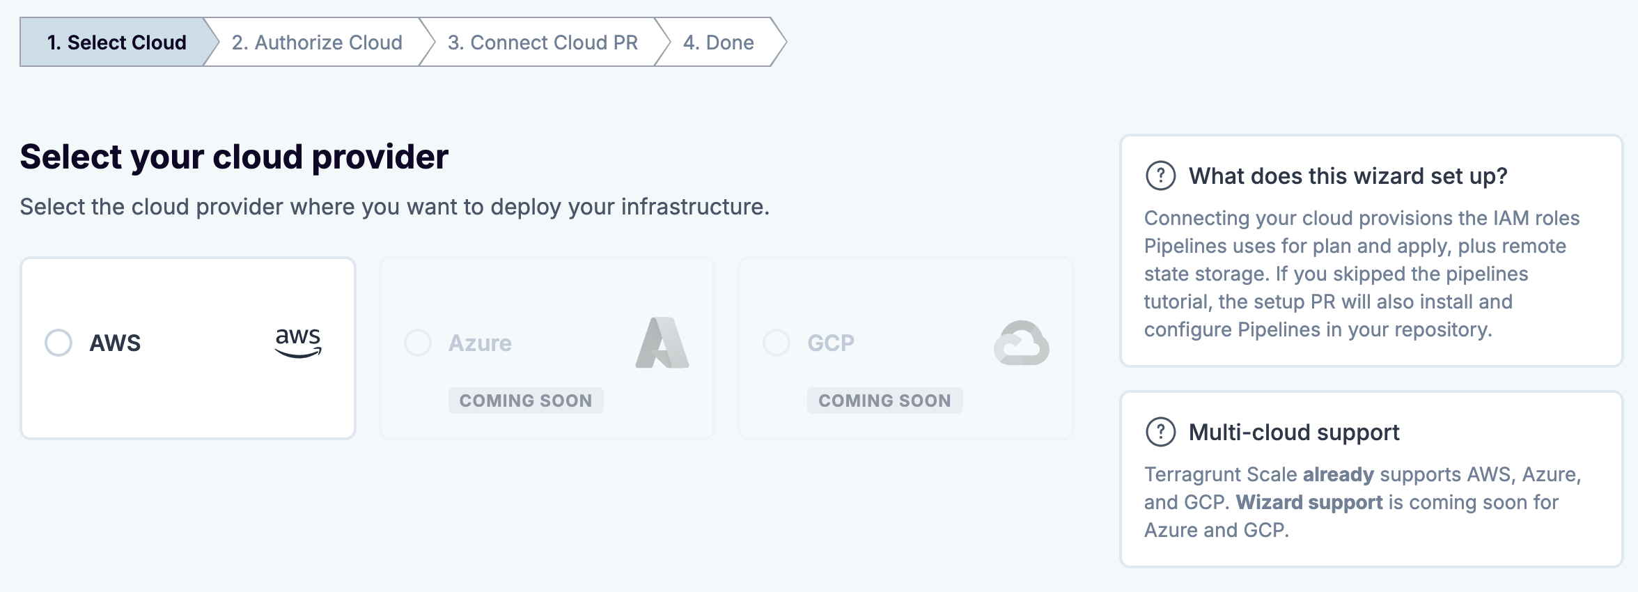Click the Azure logo icon

[x=662, y=343]
